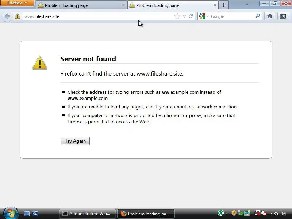The height and width of the screenshot is (219, 292).
Task: Select the second Problem loading page tab
Action: pos(173,5)
